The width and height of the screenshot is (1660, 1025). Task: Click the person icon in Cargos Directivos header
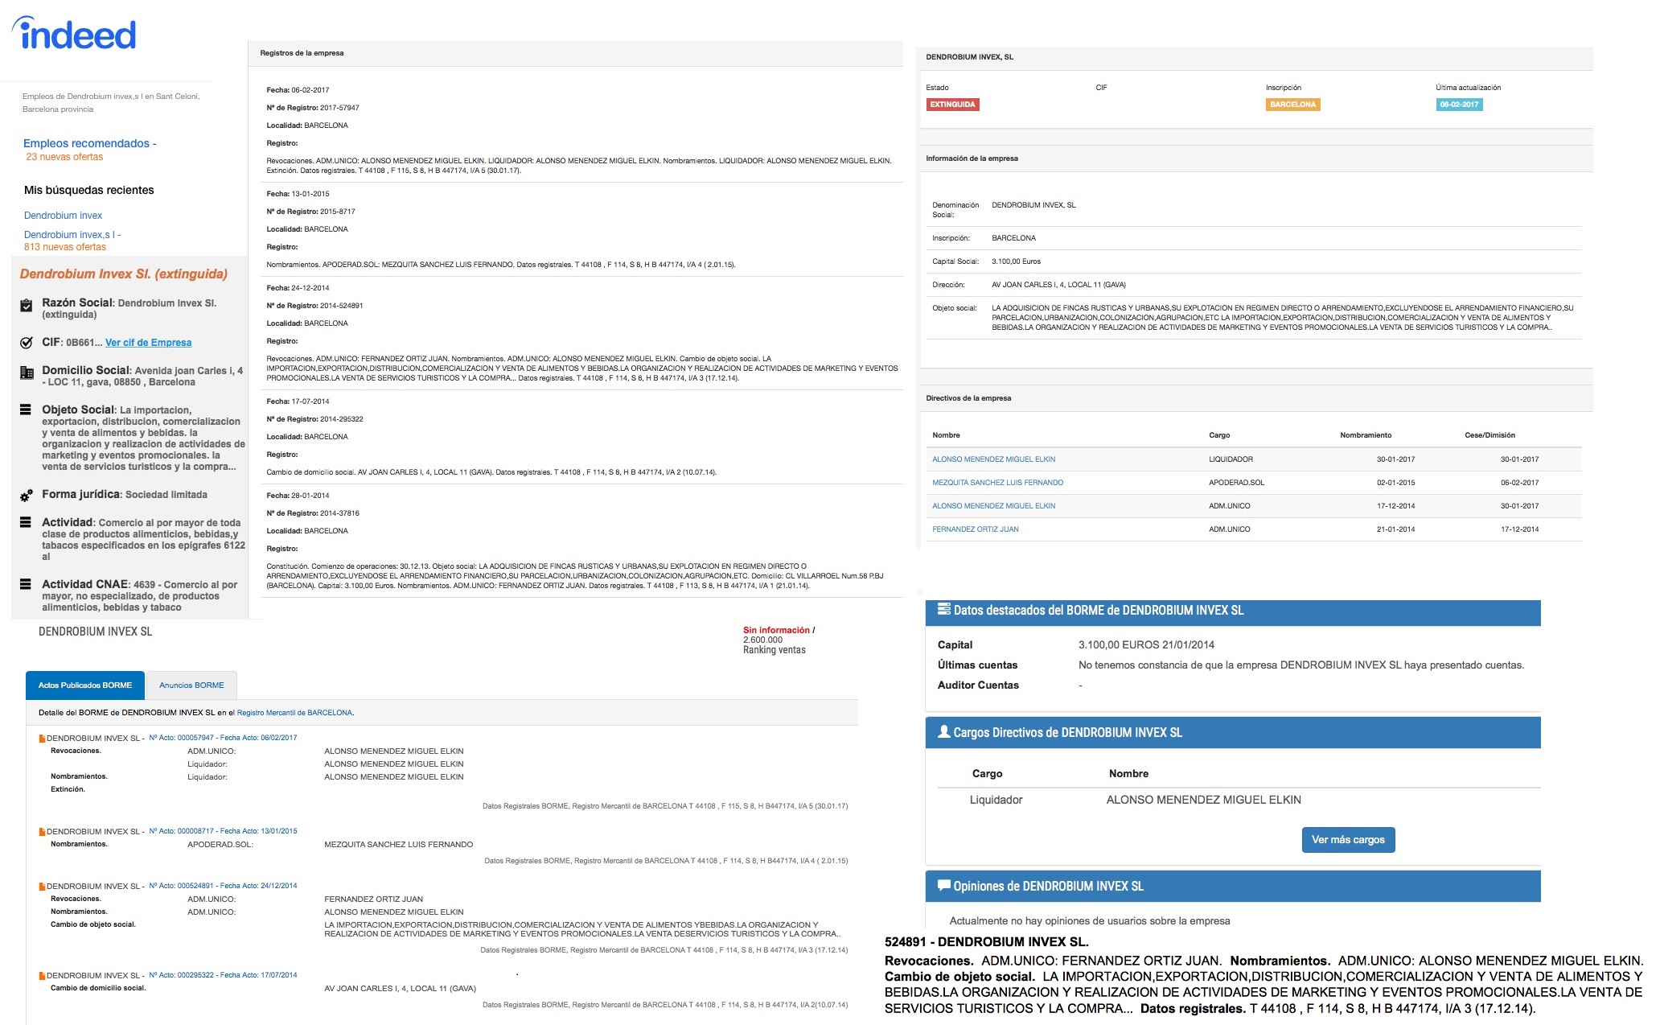[x=944, y=732]
